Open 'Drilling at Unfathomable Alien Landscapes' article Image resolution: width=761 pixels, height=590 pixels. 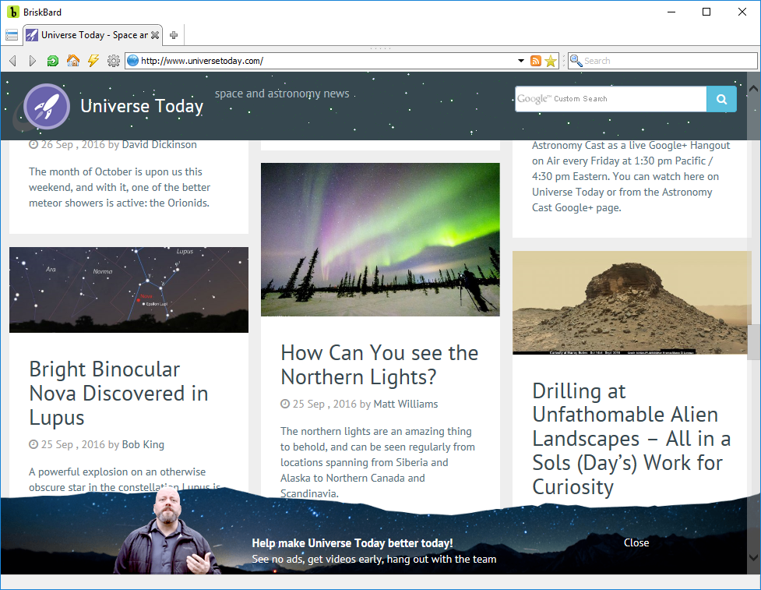click(x=632, y=439)
